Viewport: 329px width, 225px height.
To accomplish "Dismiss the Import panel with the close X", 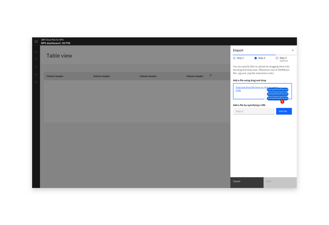I will [292, 50].
